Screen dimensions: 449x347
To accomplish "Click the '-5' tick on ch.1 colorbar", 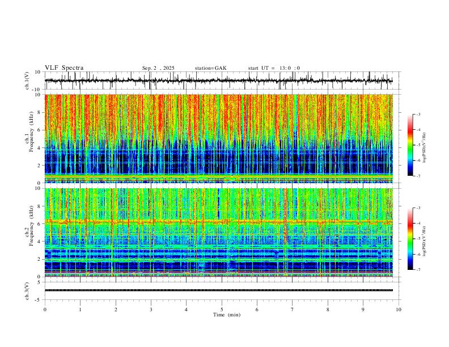I will click(418, 145).
